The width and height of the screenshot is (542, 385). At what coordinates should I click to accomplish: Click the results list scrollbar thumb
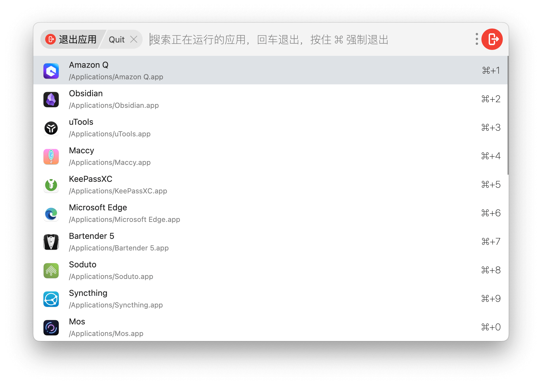(x=508, y=115)
